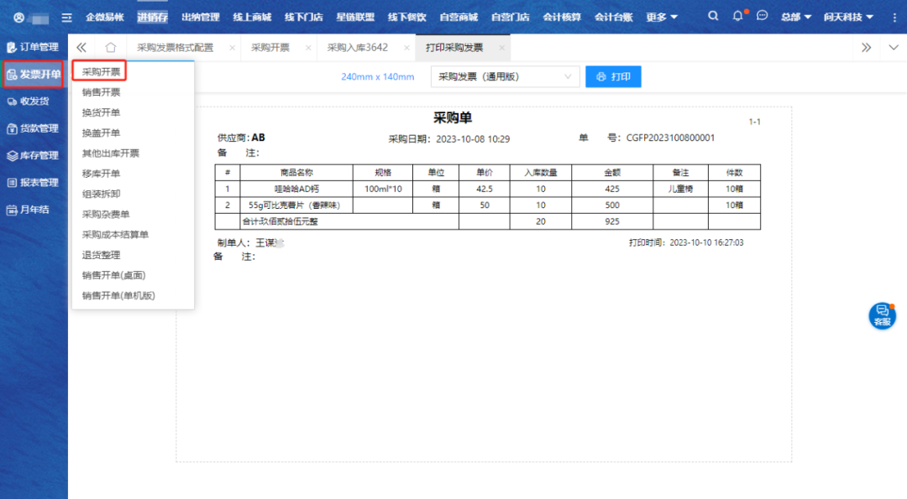Screen dimensions: 907x499
Task: Open the notification bell icon
Action: pyautogui.click(x=738, y=16)
